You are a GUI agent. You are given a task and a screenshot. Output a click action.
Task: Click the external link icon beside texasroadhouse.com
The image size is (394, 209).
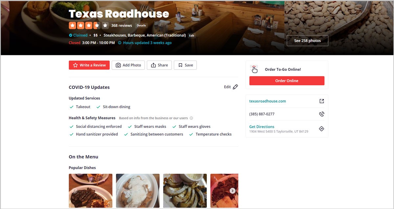coord(321,101)
